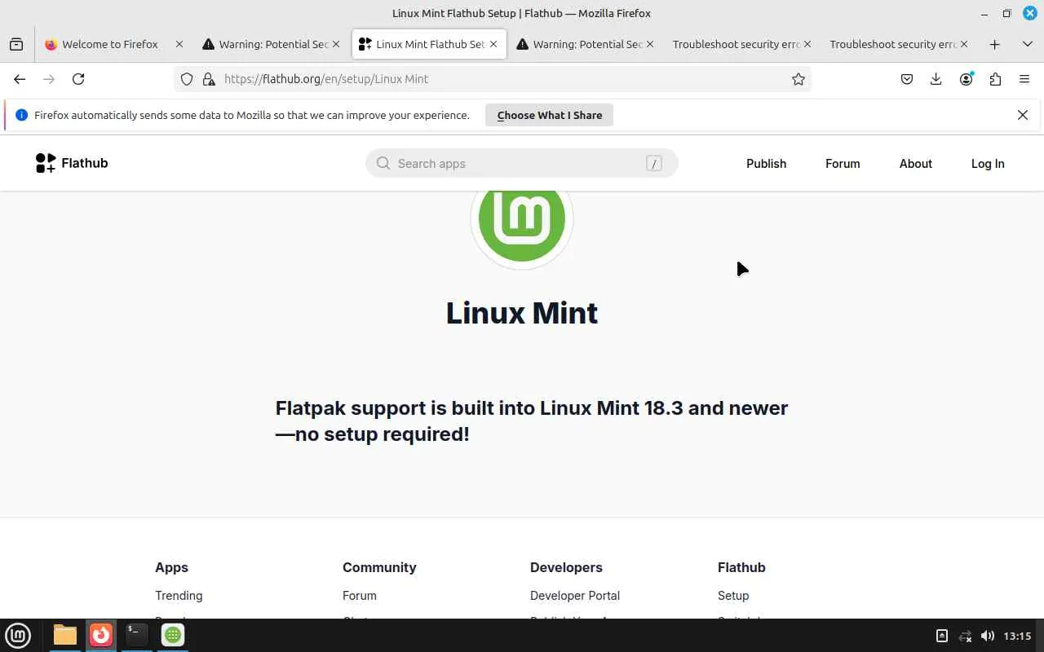
Task: Click the Save to Pocket icon
Action: tap(906, 79)
